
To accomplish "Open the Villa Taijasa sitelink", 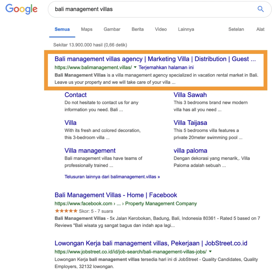I will pos(190,123).
